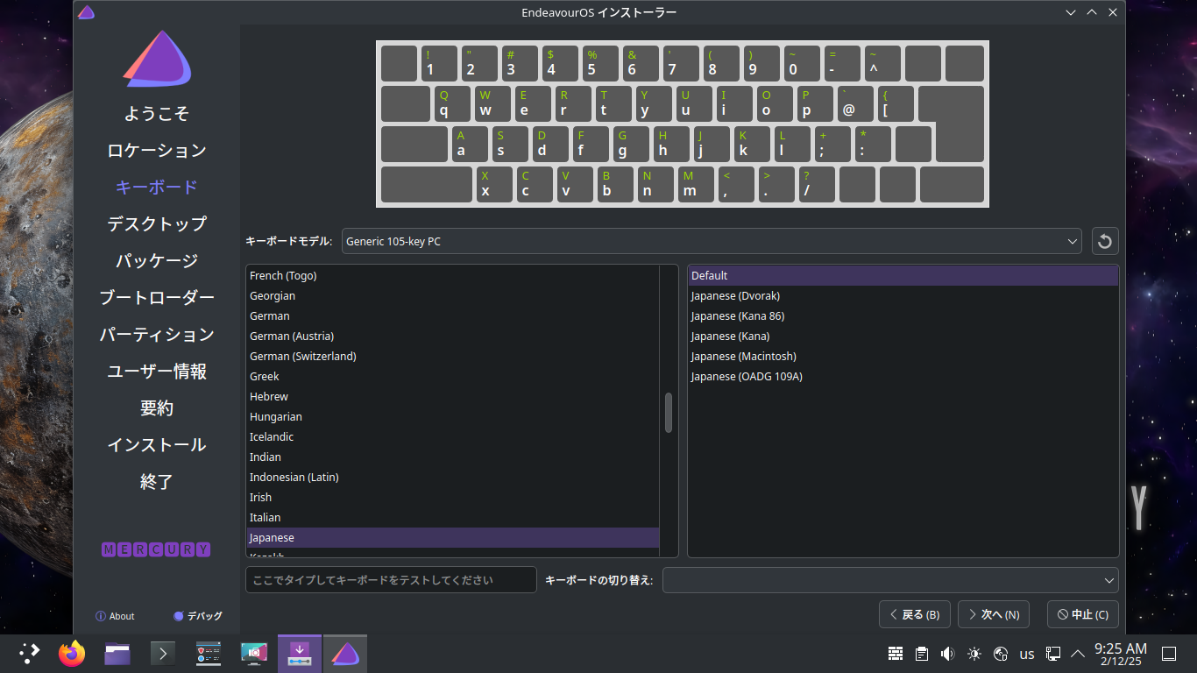
Task: Open the firewall brick-wall tray icon
Action: coord(896,654)
